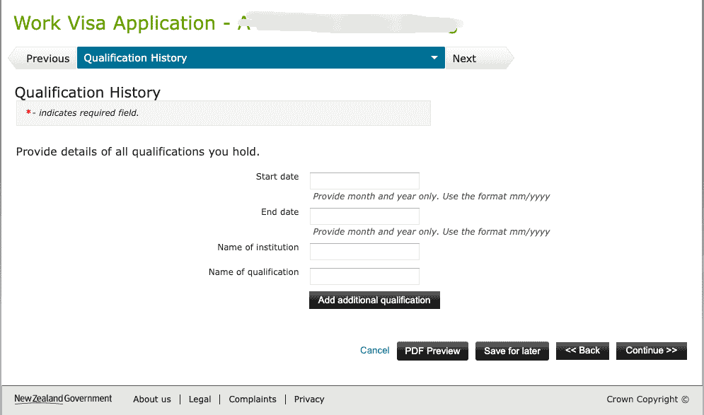Open the Complaints page link
This screenshot has height=415, width=704.
[x=253, y=399]
